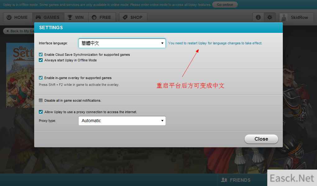Click the friends icon beside FRIENDS
Image resolution: width=317 pixels, height=186 pixels.
pyautogui.click(x=224, y=180)
